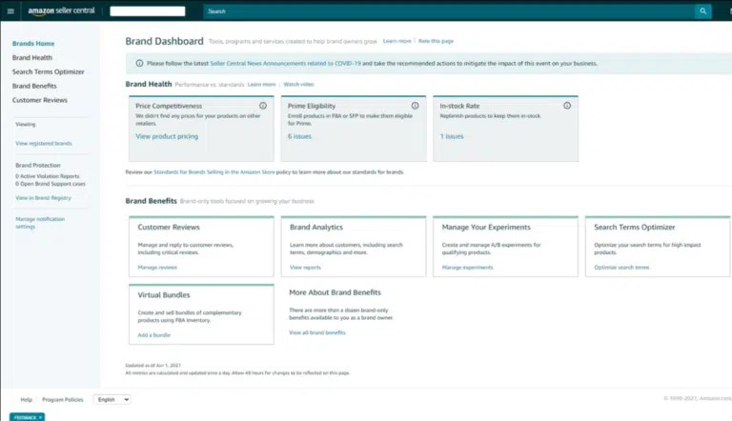Select Brands Home in sidebar
This screenshot has height=421, width=732.
(33, 44)
